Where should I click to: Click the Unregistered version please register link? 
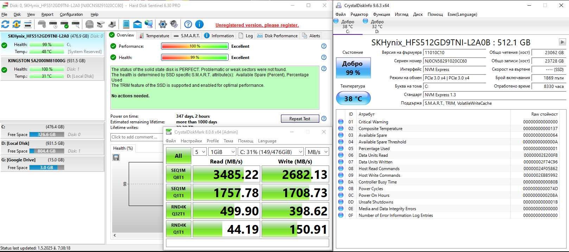coord(257,25)
